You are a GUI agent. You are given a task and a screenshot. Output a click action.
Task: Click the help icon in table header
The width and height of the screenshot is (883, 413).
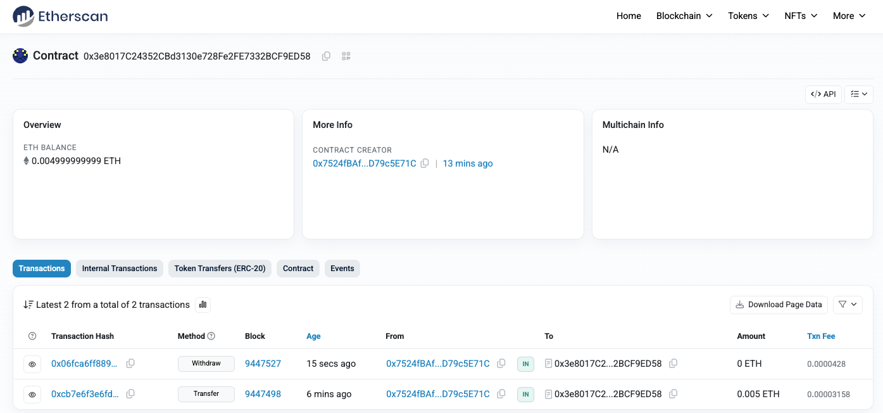33,336
